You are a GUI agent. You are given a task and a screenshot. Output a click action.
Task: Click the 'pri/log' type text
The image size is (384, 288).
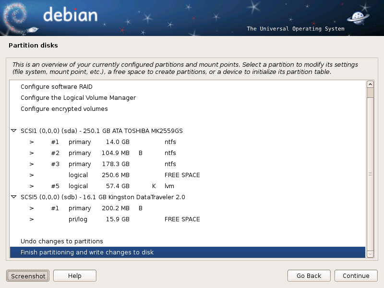click(x=78, y=219)
